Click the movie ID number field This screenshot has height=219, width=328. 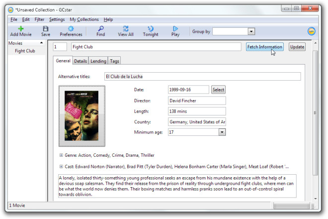point(60,47)
